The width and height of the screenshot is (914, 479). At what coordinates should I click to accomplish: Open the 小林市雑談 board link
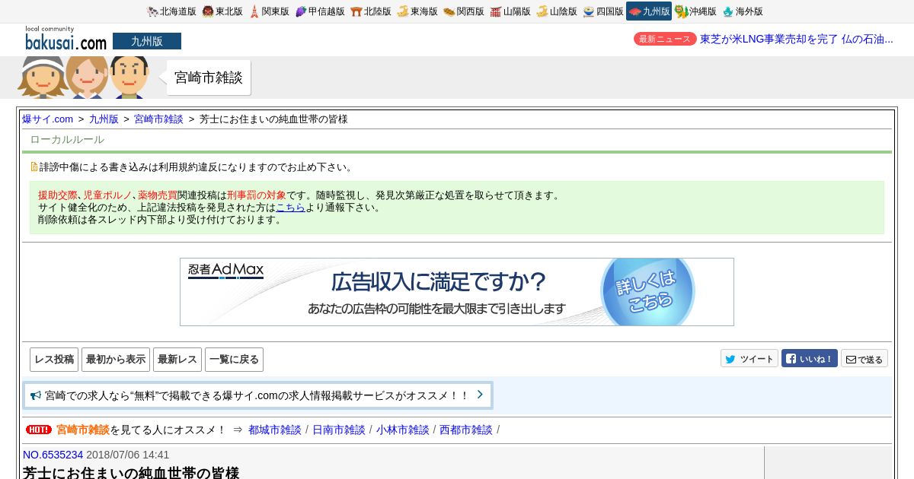click(x=402, y=430)
